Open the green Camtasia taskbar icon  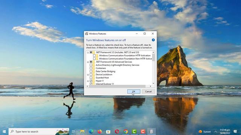pos(134,132)
